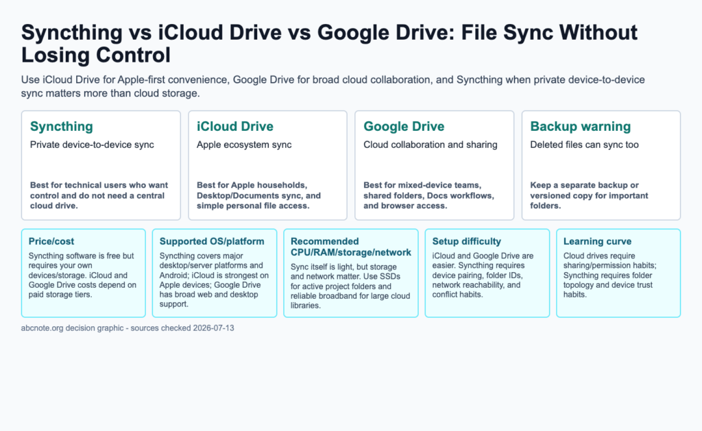Click 'Cloud drives require sharing/permission habits' paragraph
The width and height of the screenshot is (702, 431).
[x=609, y=275]
